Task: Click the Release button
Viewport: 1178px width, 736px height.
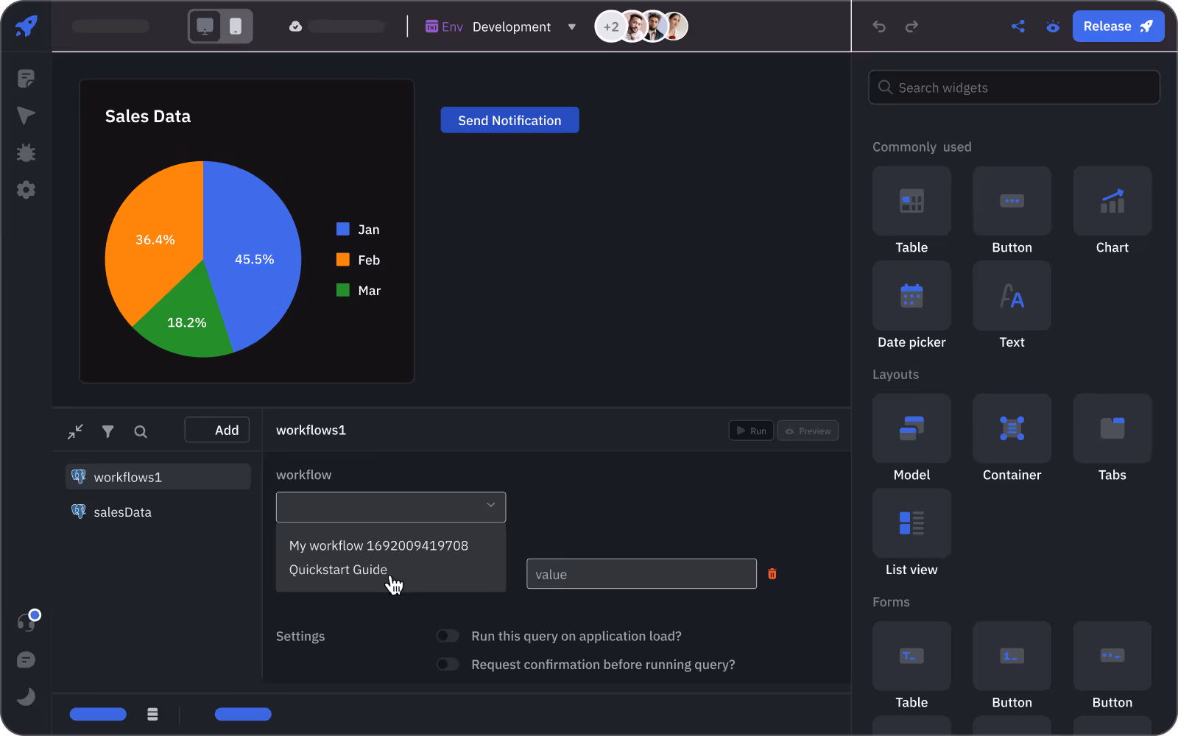Action: pos(1117,26)
